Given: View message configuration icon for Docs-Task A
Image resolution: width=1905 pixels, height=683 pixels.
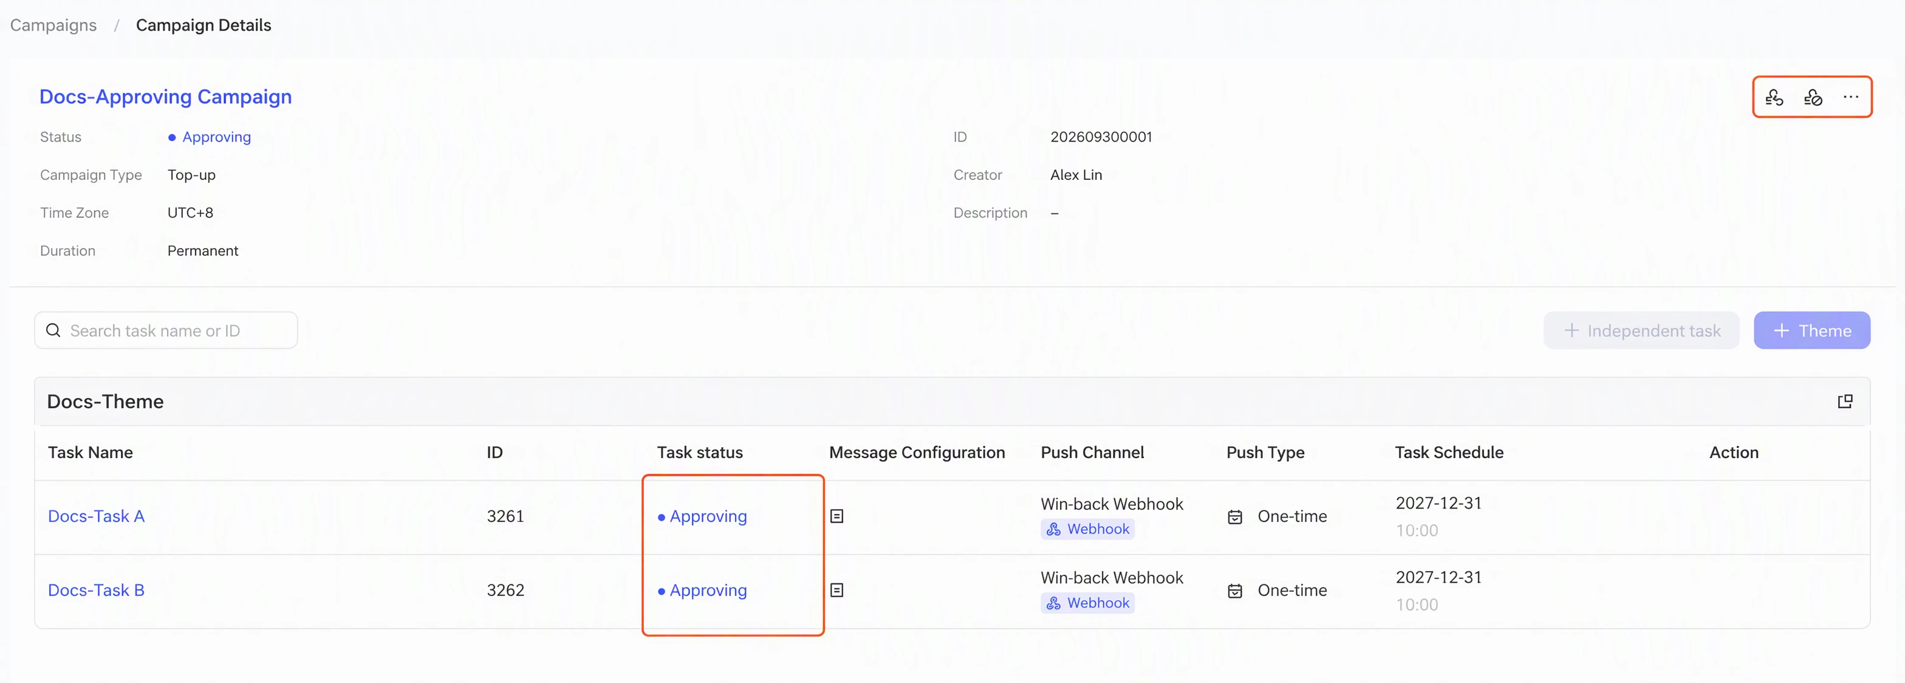Looking at the screenshot, I should click(836, 516).
